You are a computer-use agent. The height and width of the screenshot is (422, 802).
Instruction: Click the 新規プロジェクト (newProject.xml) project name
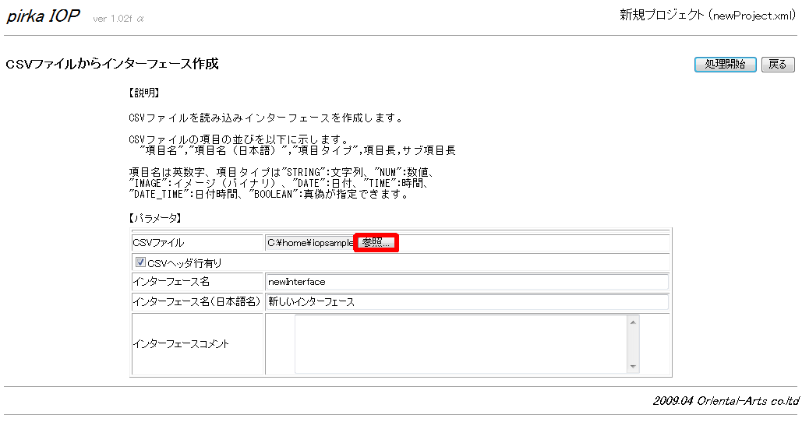click(x=708, y=16)
